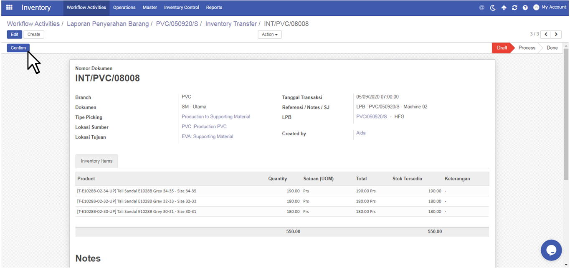Click the Process status stage
Screen dimensions: 570x268
click(527, 48)
